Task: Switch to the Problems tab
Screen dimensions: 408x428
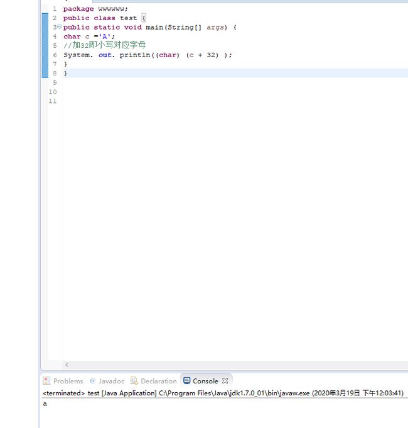Action: (63, 381)
